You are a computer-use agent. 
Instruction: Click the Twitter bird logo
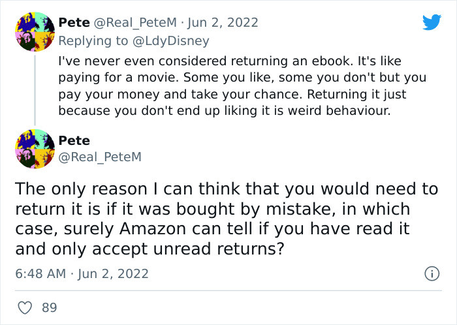point(432,22)
